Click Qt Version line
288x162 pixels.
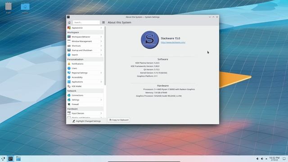tap(151, 69)
